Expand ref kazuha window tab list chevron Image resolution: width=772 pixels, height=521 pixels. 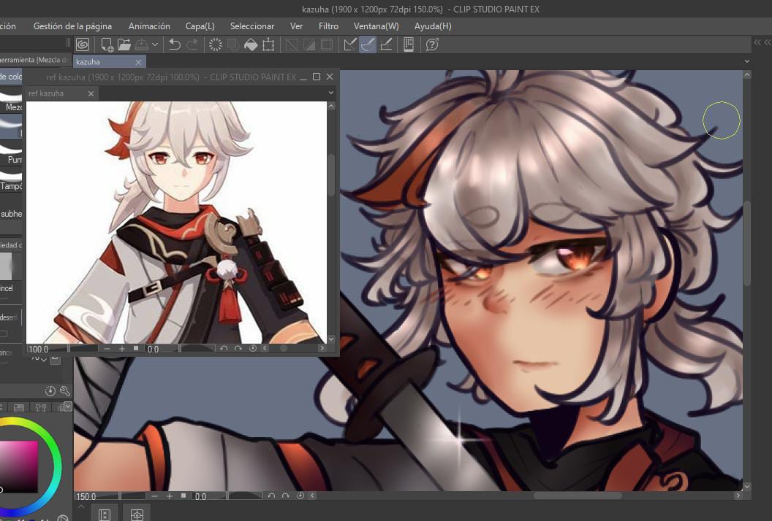(331, 93)
